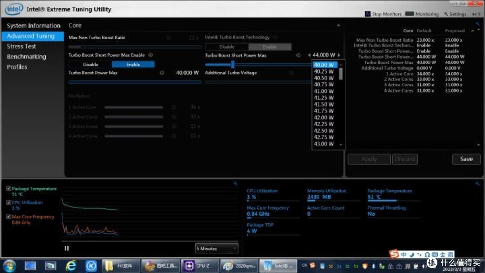Open Monitoring view from top bar
Viewport: 485px width, 273px height.
[x=422, y=14]
